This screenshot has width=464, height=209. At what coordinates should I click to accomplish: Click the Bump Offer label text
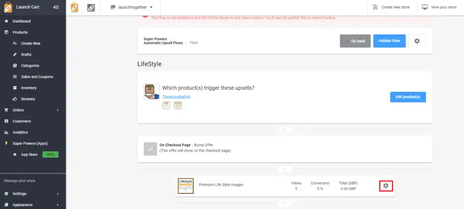tap(203, 145)
